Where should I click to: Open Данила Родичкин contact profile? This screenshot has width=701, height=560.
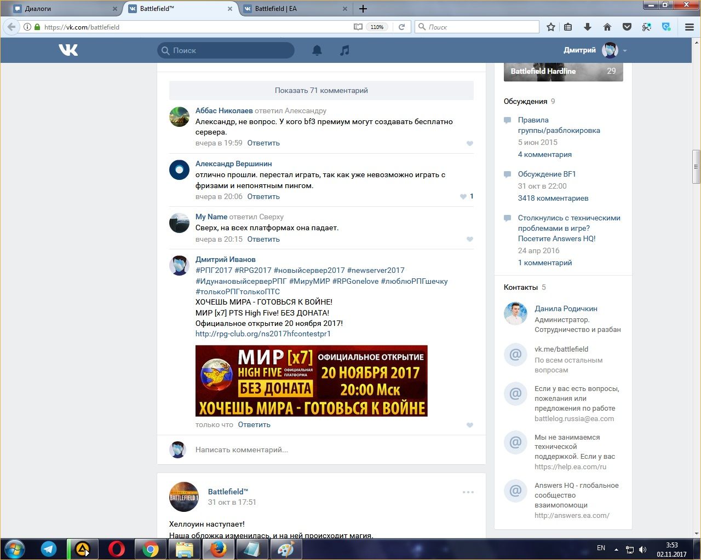566,308
